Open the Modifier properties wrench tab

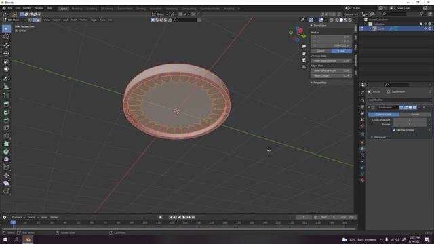tap(362, 149)
